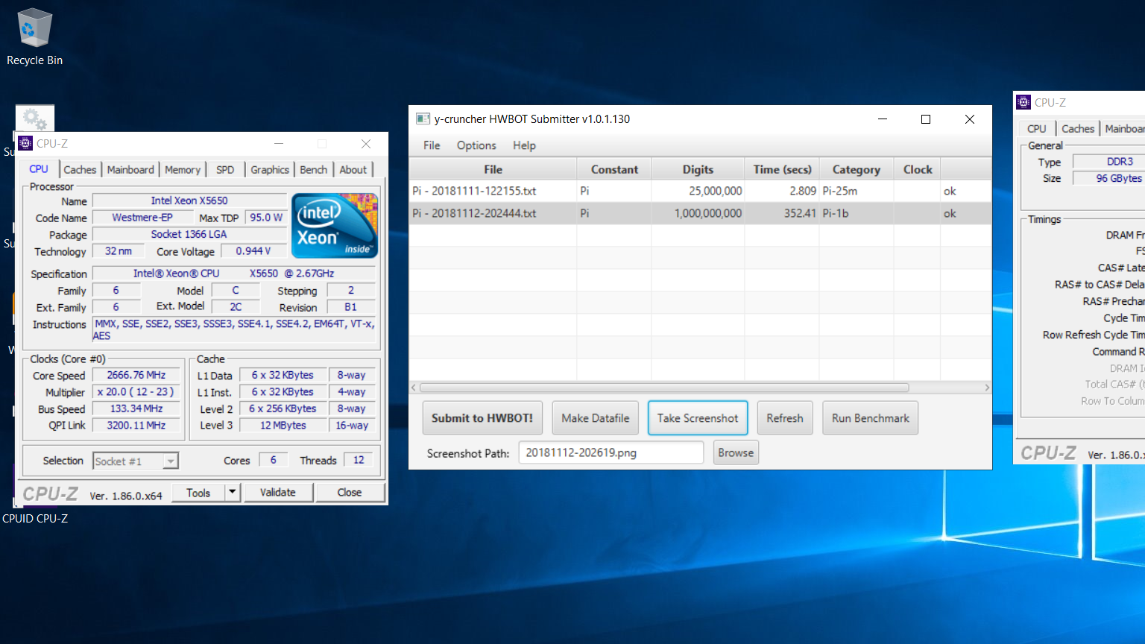Click the Run Benchmark button
The width and height of the screenshot is (1145, 644).
coord(871,418)
